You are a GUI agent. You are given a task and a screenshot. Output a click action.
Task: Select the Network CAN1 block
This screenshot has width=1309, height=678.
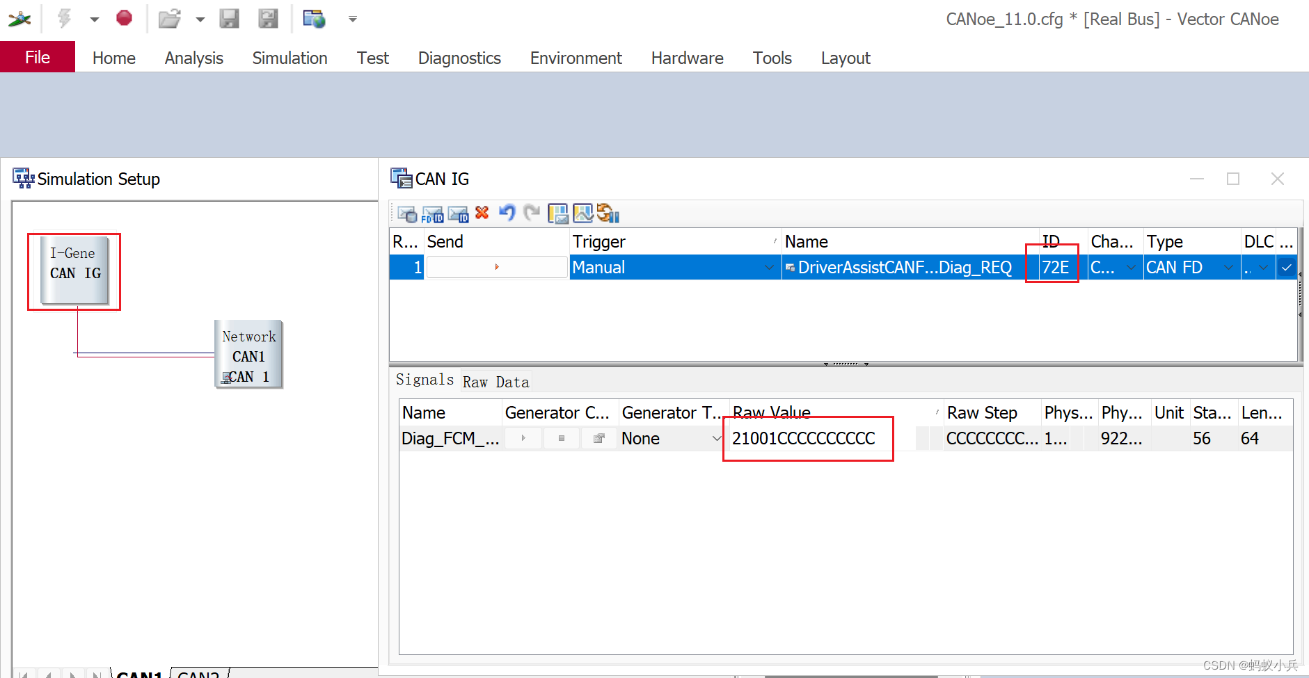pos(248,354)
